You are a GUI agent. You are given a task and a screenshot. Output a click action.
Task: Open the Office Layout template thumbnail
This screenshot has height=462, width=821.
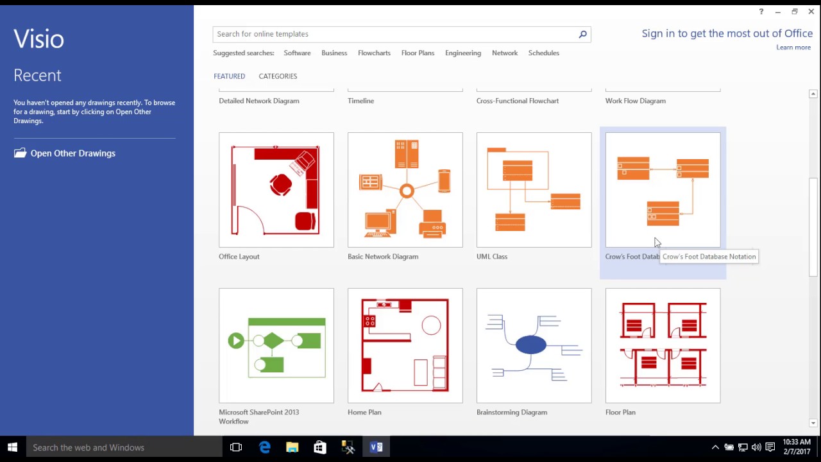[x=276, y=190]
